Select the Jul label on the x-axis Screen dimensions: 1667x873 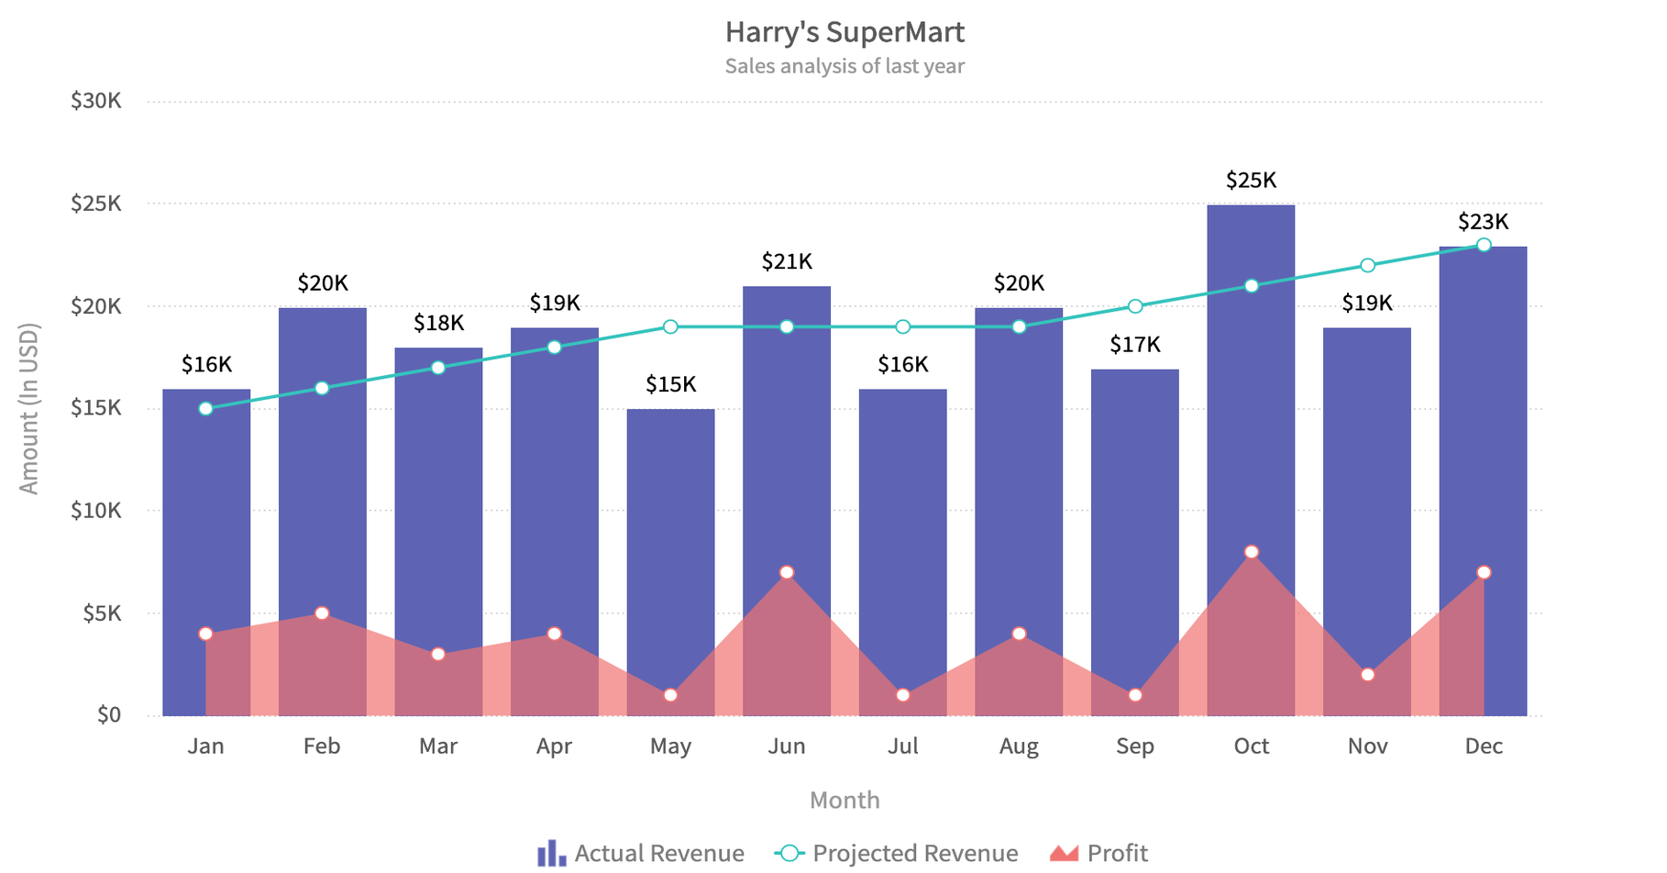tap(902, 746)
